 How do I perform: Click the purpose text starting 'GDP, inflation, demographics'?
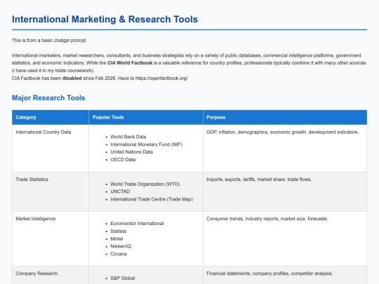282,132
